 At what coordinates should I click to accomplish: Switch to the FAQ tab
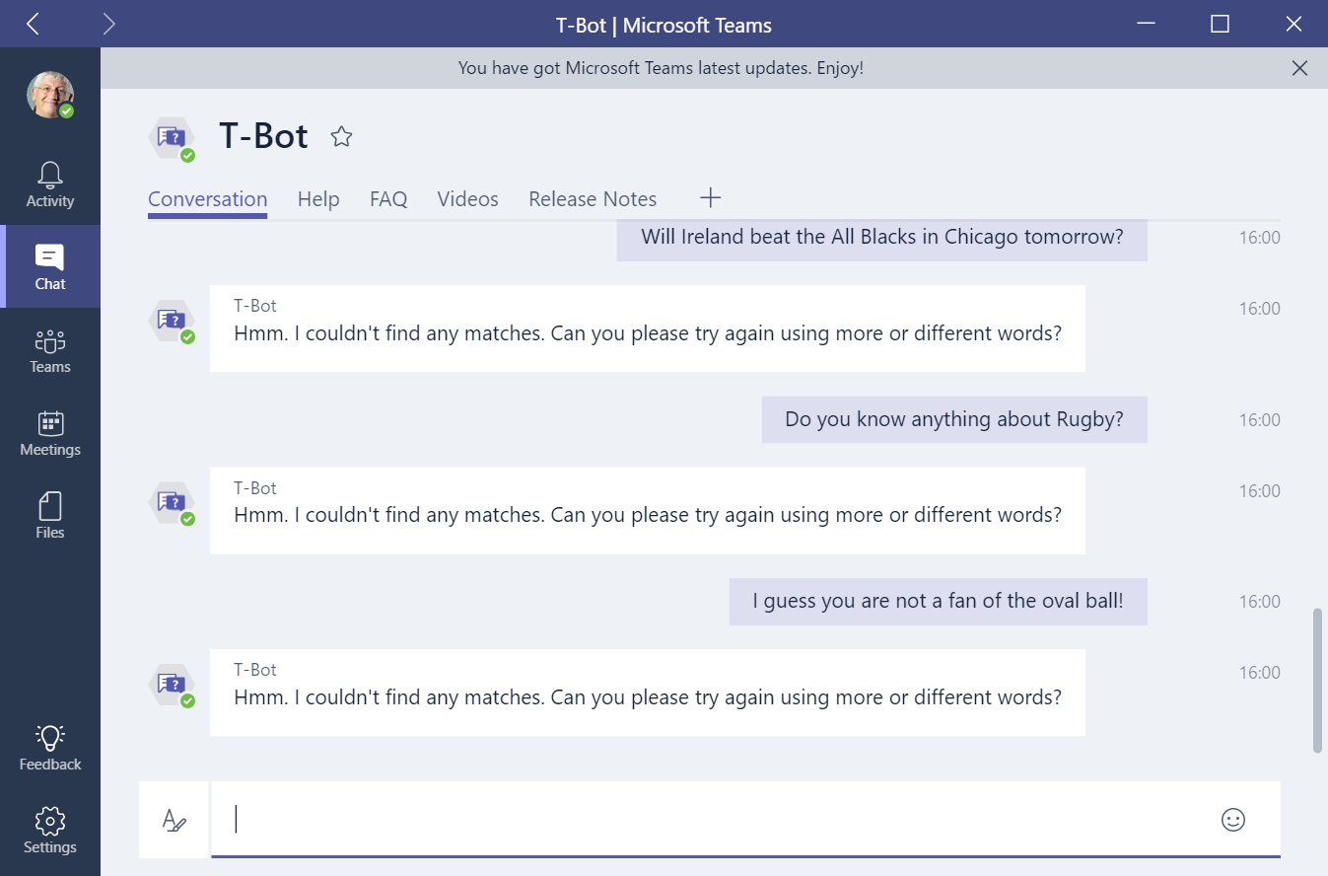click(x=388, y=199)
